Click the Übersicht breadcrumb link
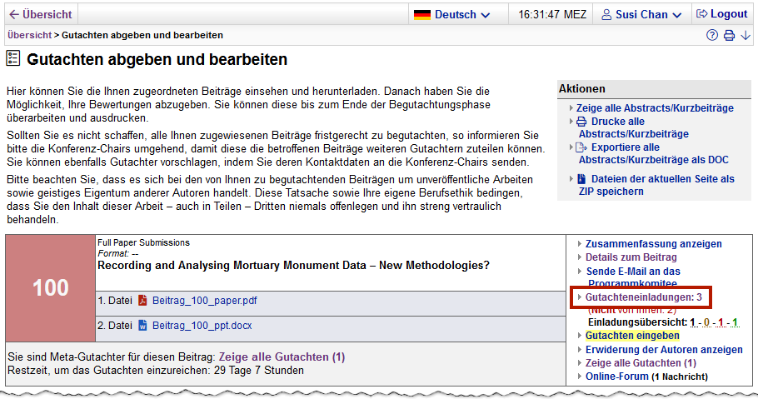The image size is (758, 399). pyautogui.click(x=29, y=35)
